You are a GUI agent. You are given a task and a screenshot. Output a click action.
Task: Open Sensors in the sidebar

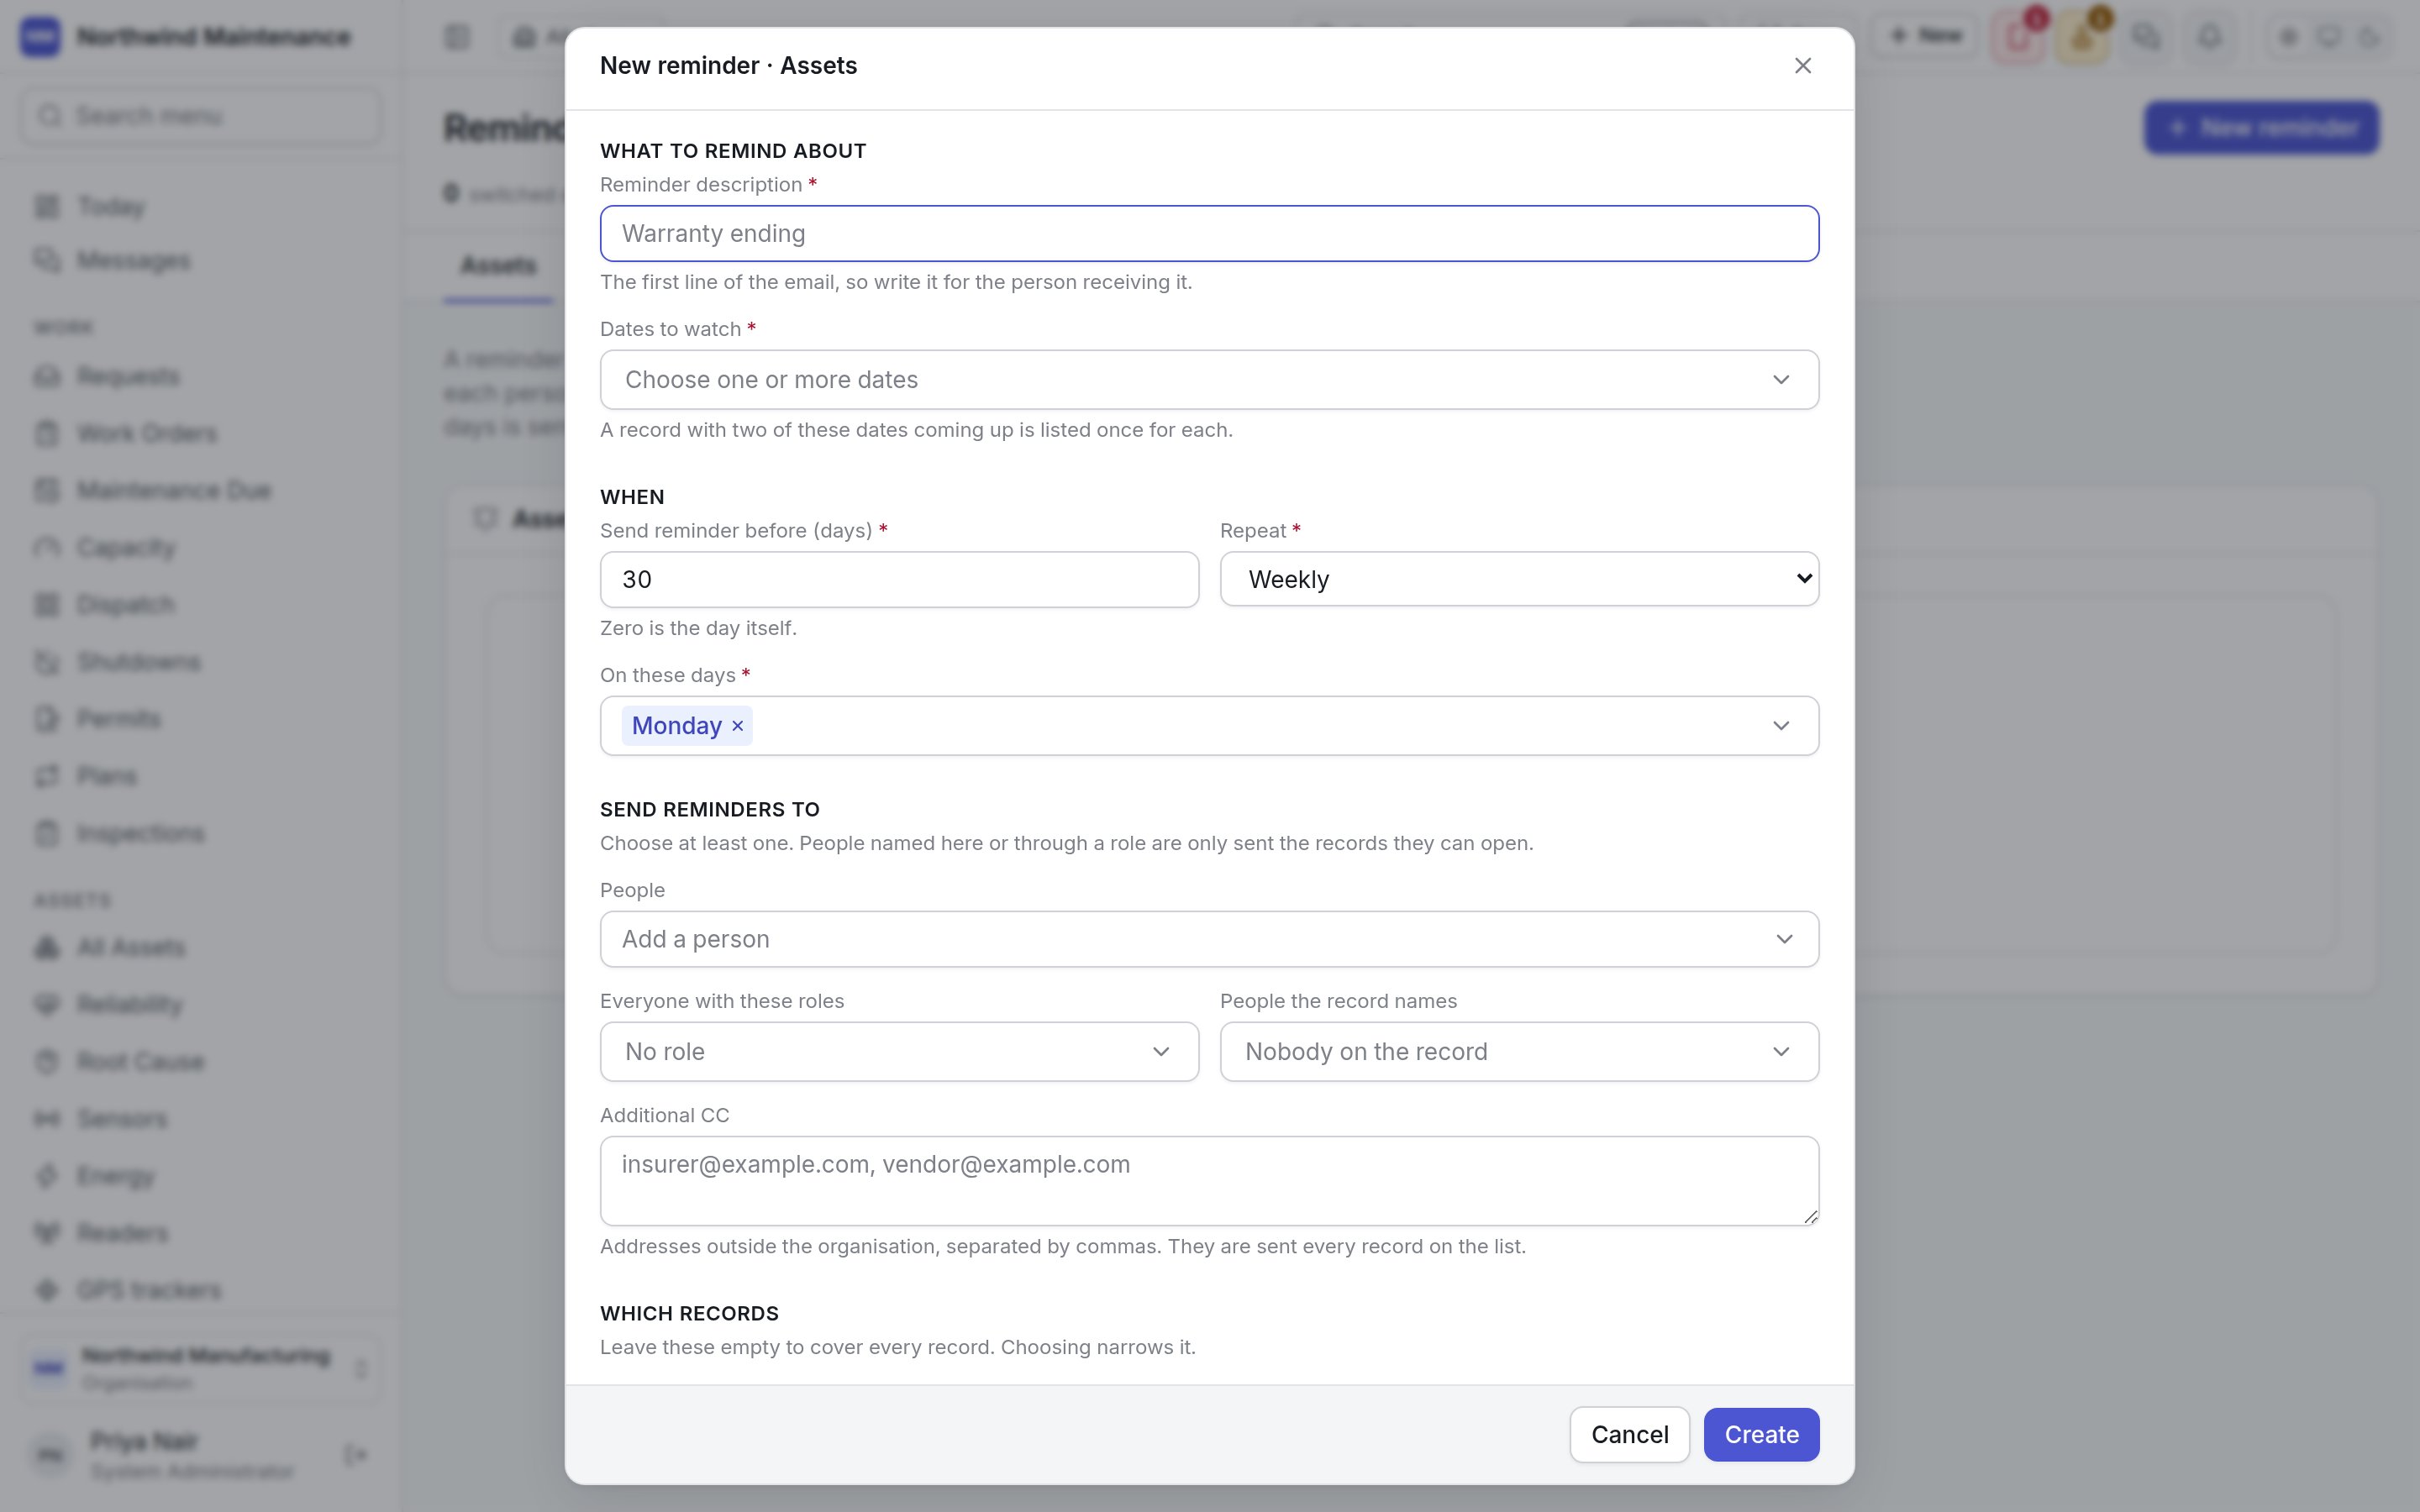[x=200, y=1119]
